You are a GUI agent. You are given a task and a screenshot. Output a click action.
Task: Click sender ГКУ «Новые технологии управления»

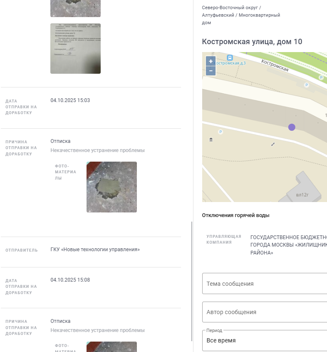(x=95, y=250)
